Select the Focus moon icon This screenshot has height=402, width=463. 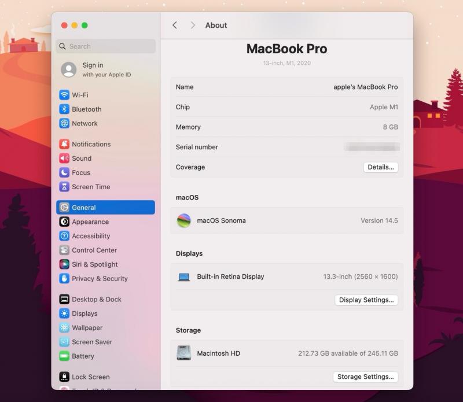point(64,172)
